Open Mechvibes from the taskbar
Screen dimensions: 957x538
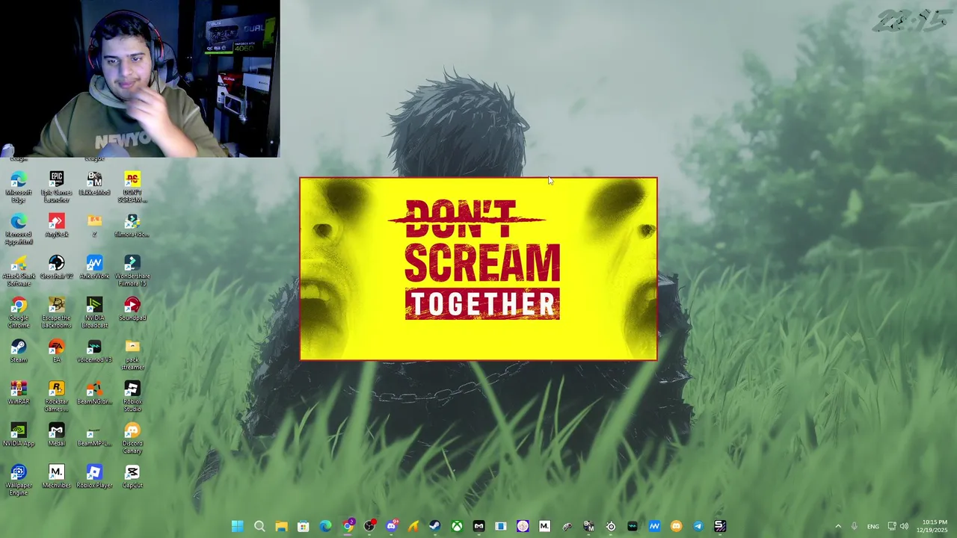[x=544, y=526]
